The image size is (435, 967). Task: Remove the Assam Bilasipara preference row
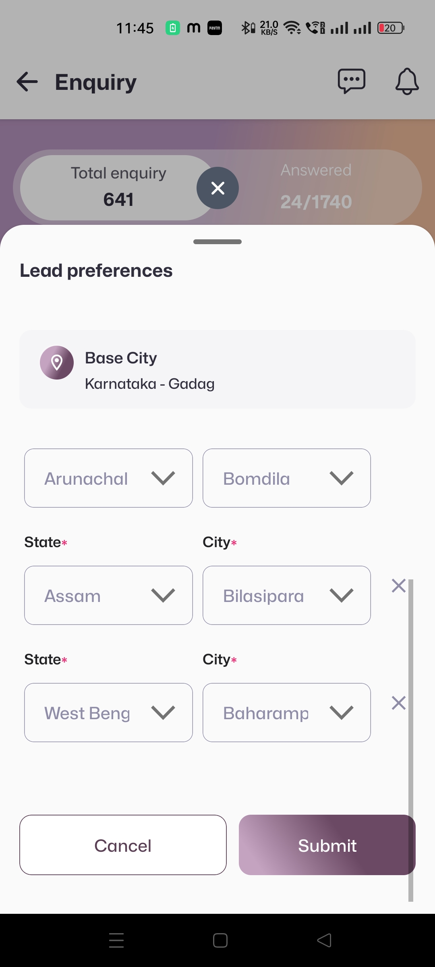point(398,585)
